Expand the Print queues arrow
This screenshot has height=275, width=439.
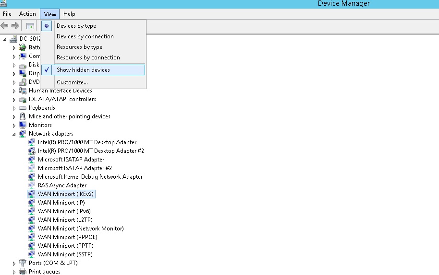pyautogui.click(x=14, y=272)
